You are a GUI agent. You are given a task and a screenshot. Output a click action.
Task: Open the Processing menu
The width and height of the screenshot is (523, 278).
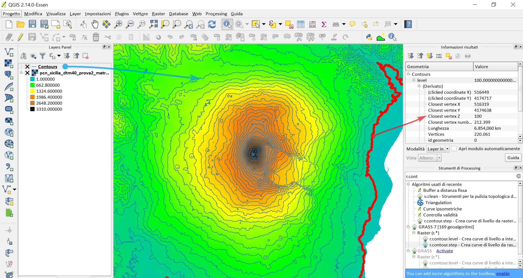pos(216,14)
